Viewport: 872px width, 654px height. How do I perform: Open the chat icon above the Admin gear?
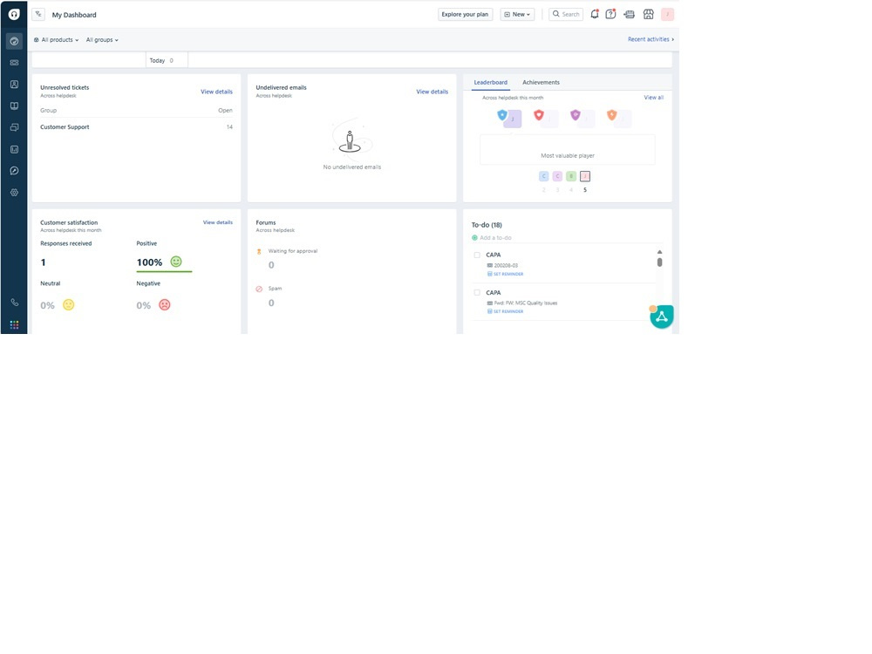[x=15, y=171]
